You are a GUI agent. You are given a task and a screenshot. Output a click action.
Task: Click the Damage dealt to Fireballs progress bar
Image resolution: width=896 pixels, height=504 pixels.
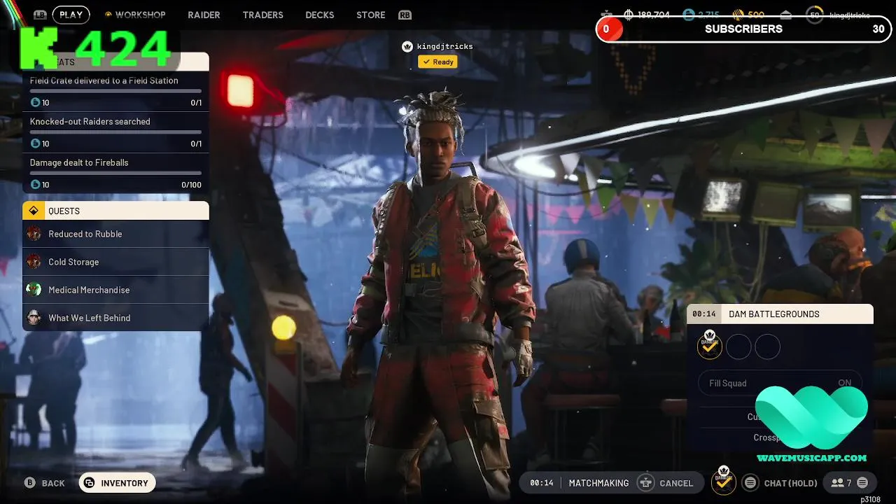[x=115, y=173]
